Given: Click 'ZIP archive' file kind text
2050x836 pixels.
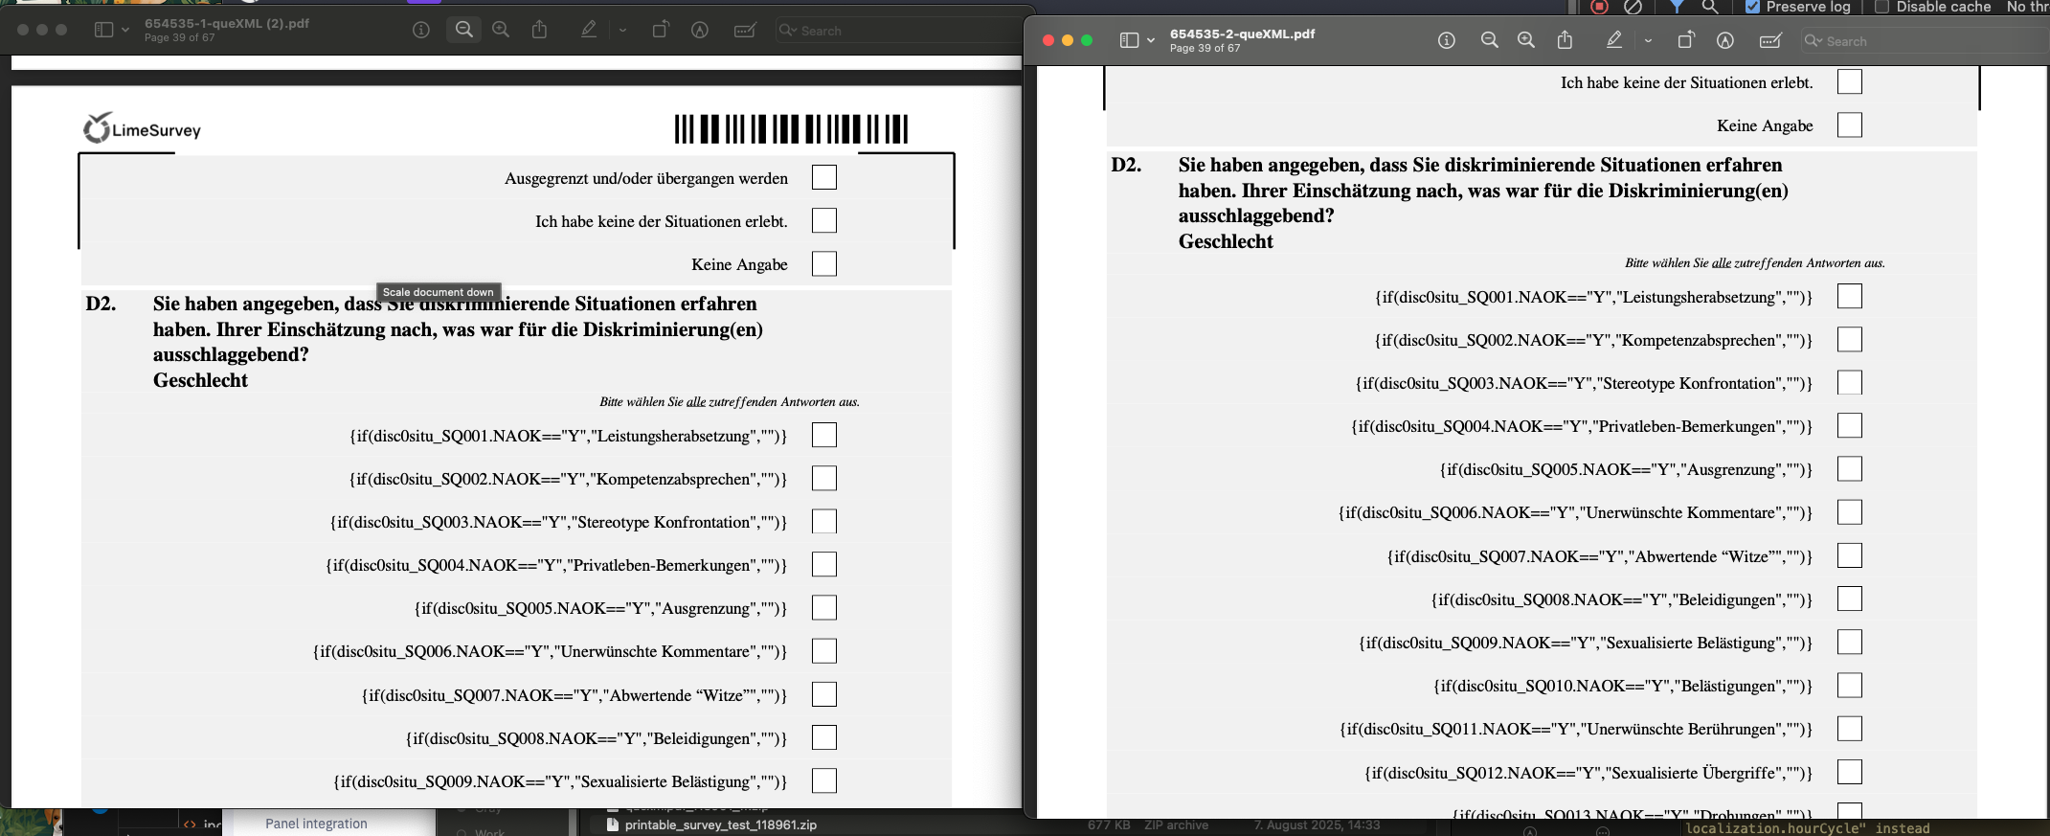Looking at the screenshot, I should tap(1177, 825).
